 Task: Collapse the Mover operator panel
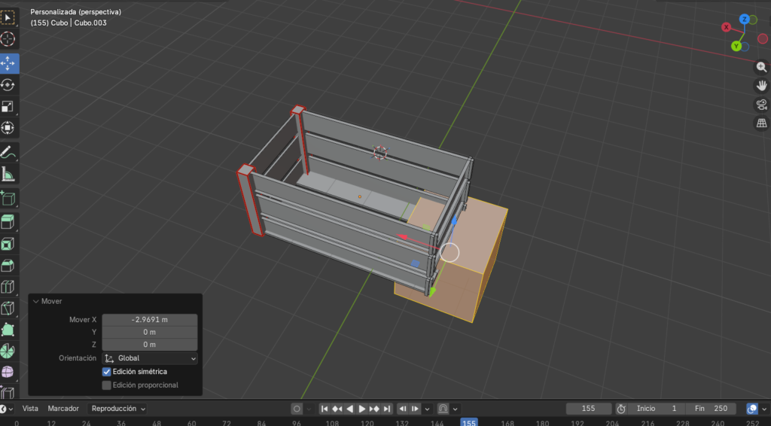[35, 301]
